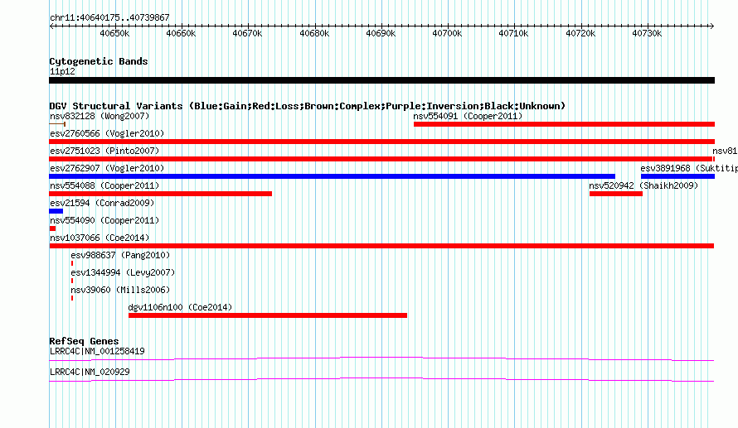Open the dgv1106n100 (Coe2014) variant label

pyautogui.click(x=180, y=307)
